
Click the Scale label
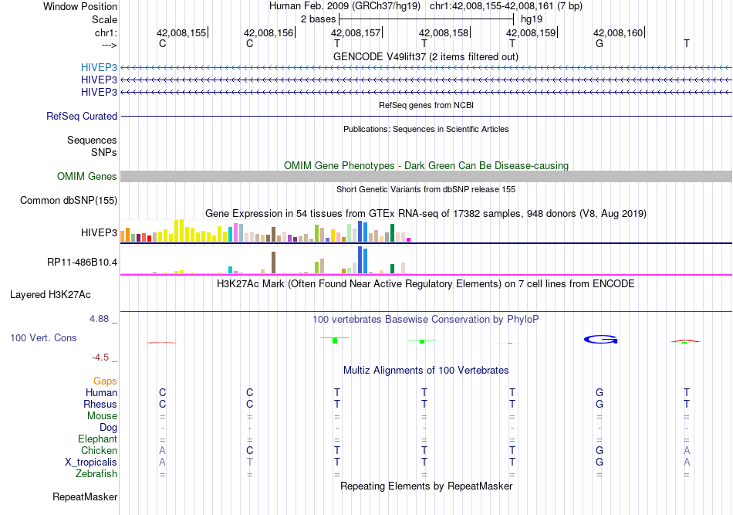tap(104, 19)
